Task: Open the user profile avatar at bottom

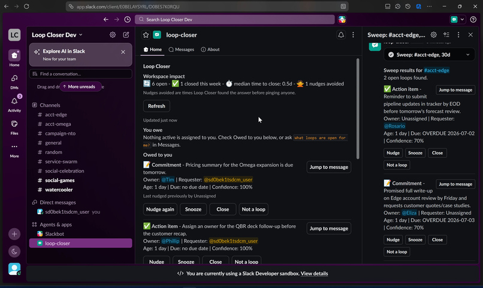Action: click(x=14, y=269)
